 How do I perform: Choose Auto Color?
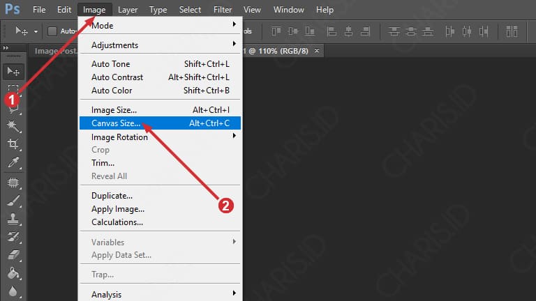[160, 91]
